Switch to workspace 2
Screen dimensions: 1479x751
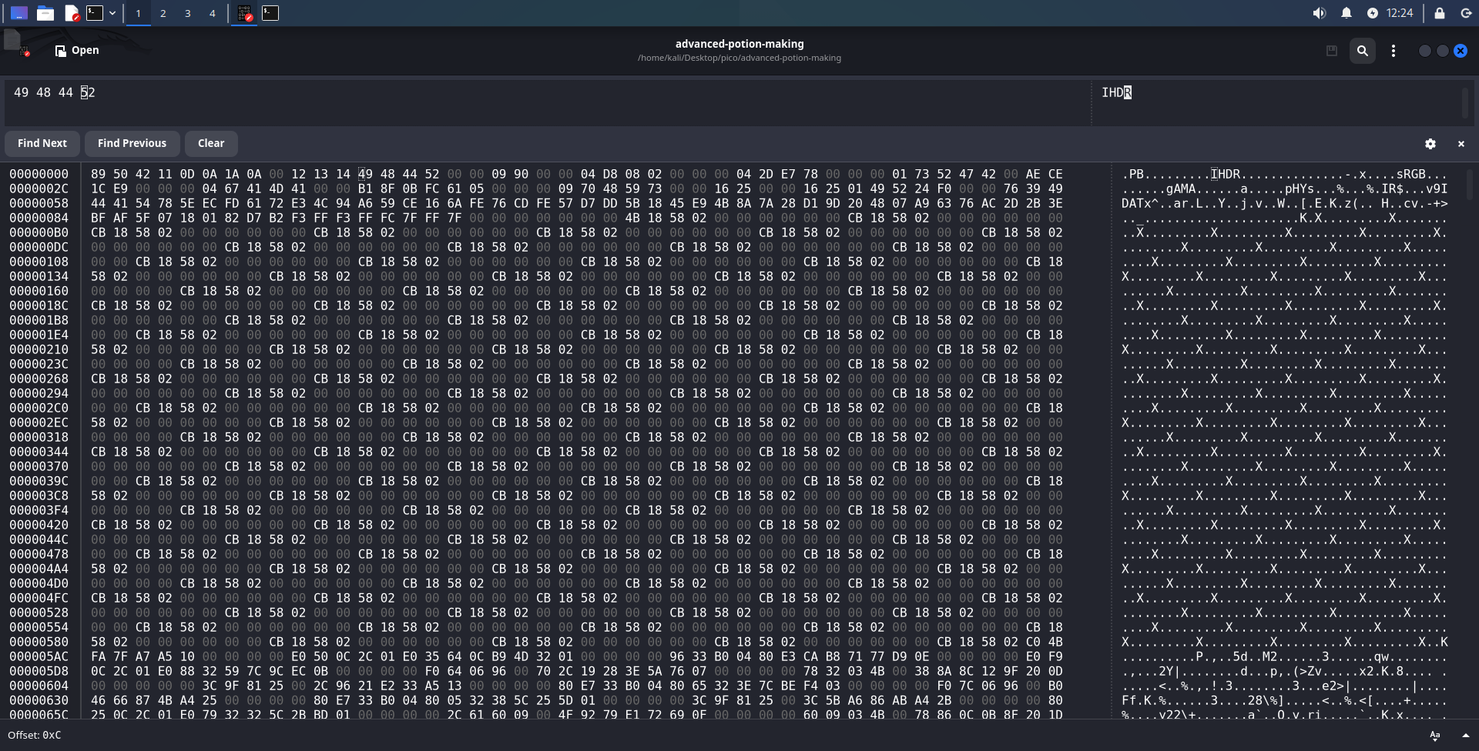click(163, 13)
